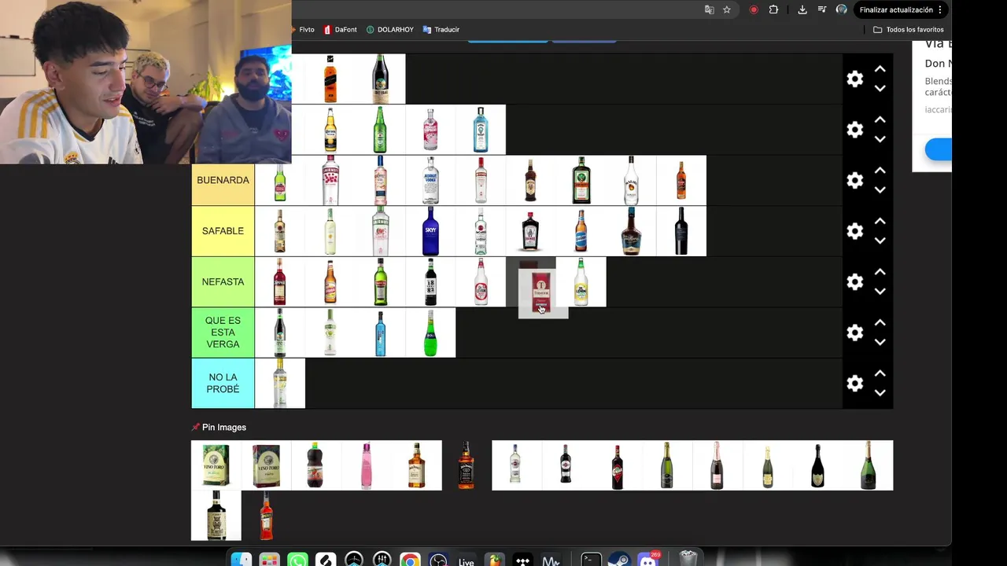Pick orange Aperol bottle in Pin Images
The image size is (1007, 566).
click(266, 516)
